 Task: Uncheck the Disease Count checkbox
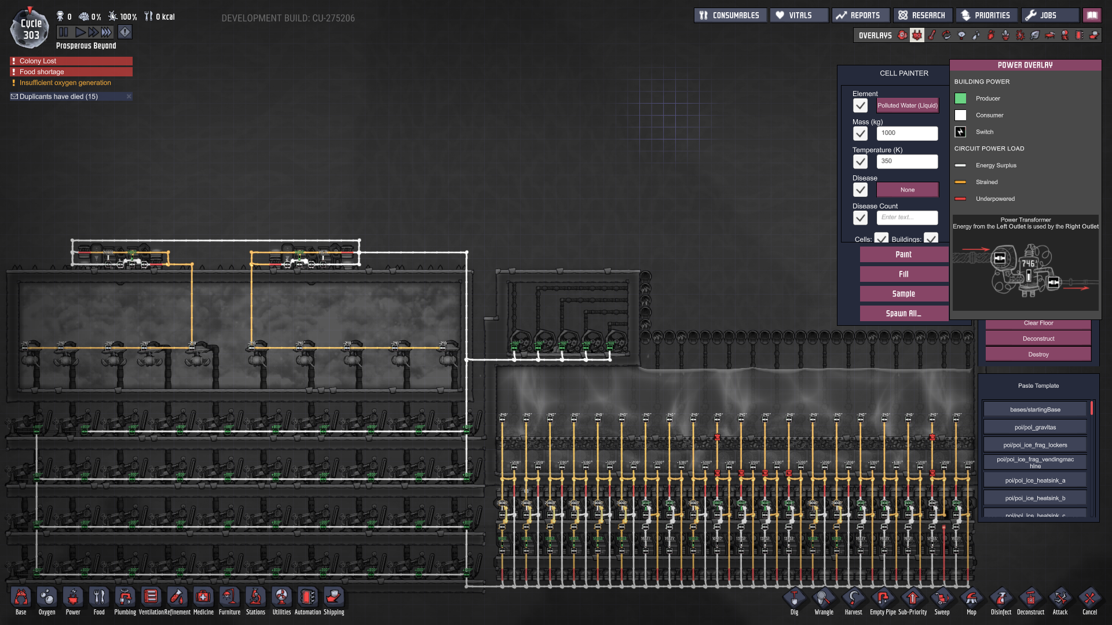point(860,218)
